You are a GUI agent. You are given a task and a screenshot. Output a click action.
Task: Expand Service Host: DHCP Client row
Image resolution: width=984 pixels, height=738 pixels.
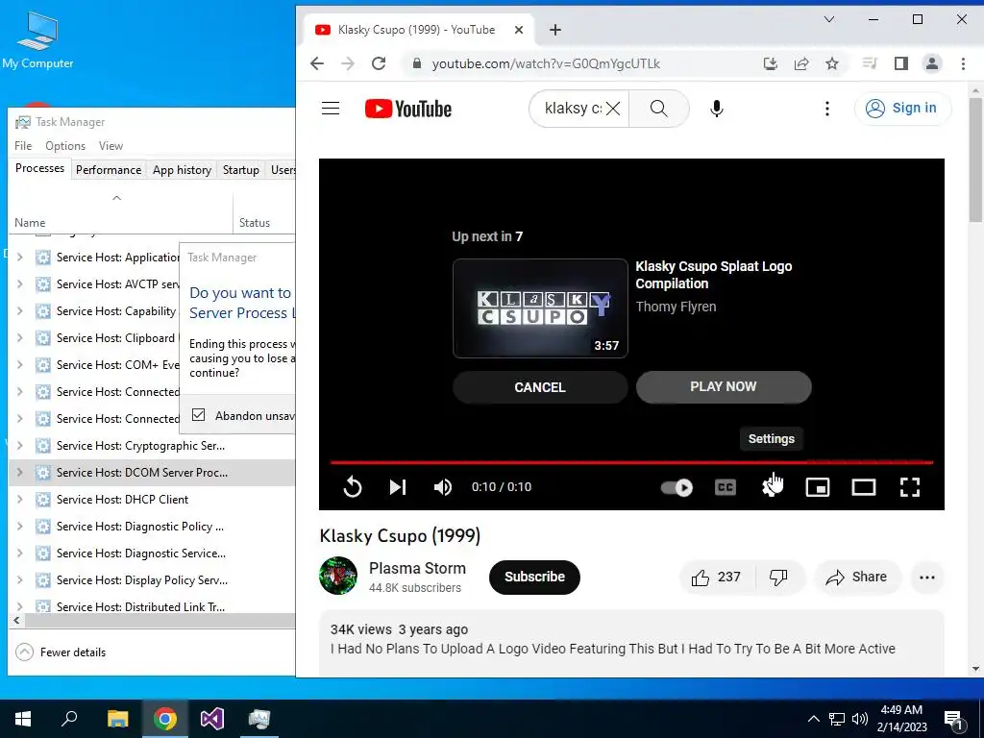tap(19, 500)
